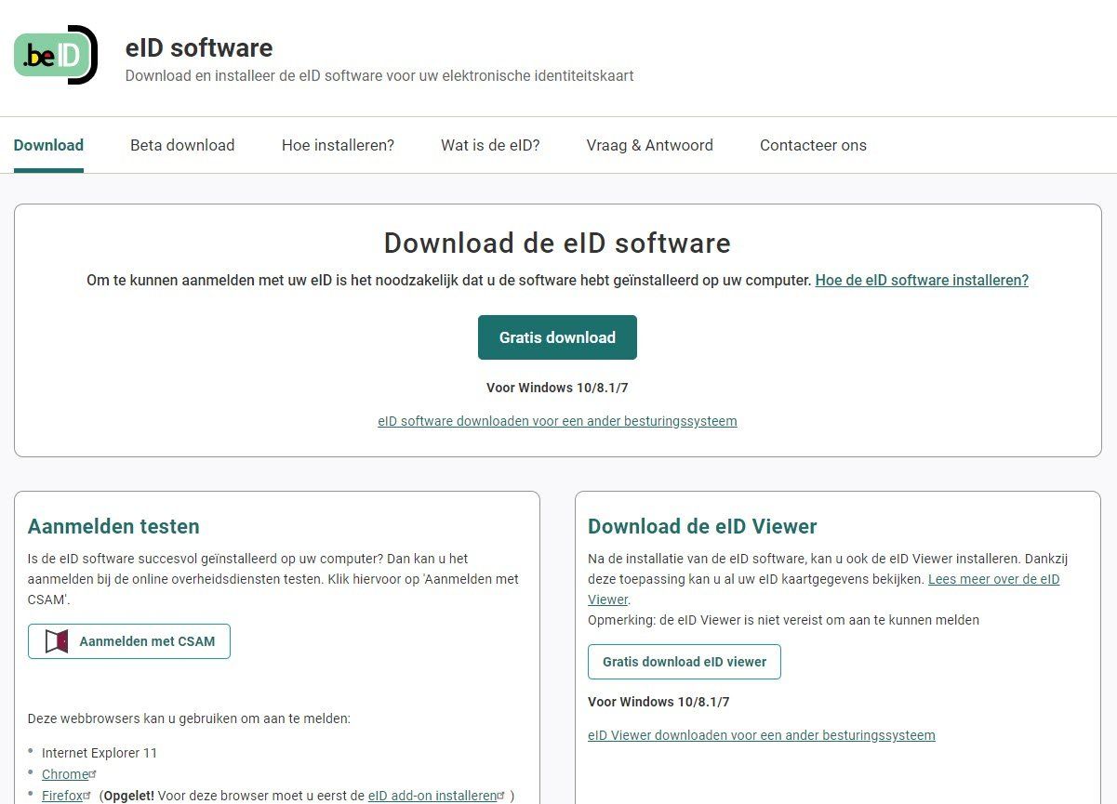Viewport: 1117px width, 804px height.
Task: Open Hoe installeren? tab
Action: click(x=338, y=145)
